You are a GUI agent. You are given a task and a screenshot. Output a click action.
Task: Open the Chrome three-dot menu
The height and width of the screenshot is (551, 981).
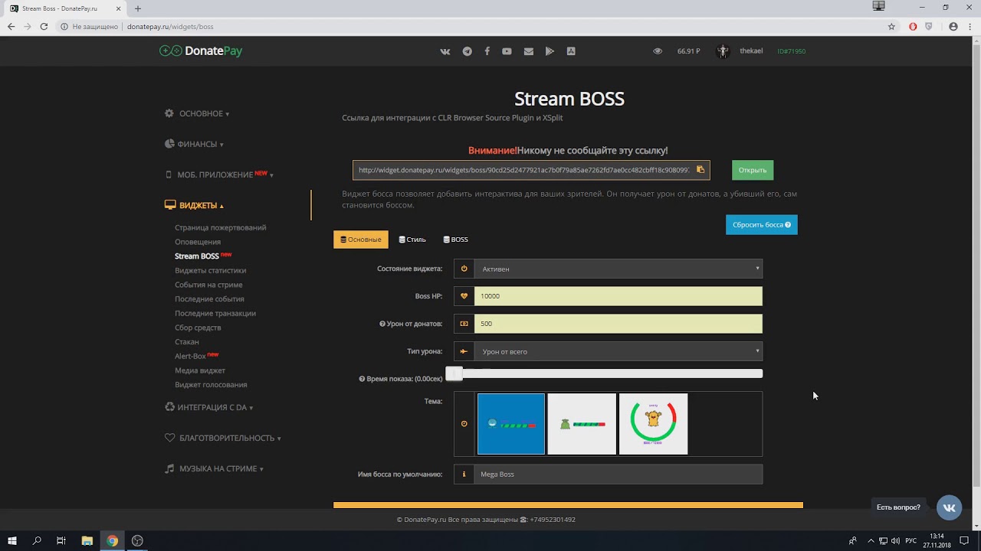click(x=970, y=26)
